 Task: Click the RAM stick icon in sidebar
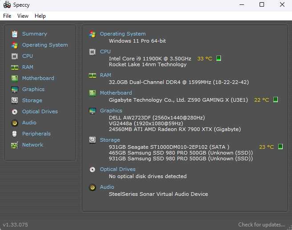[15, 67]
